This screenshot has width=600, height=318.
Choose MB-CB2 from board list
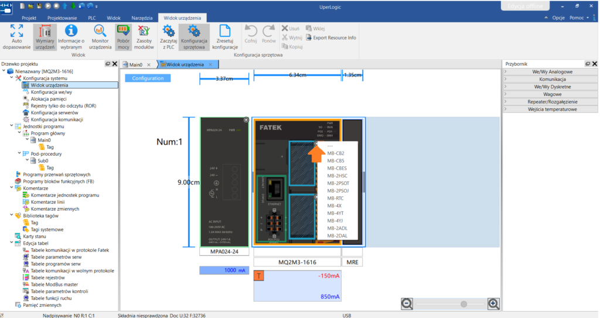point(336,153)
